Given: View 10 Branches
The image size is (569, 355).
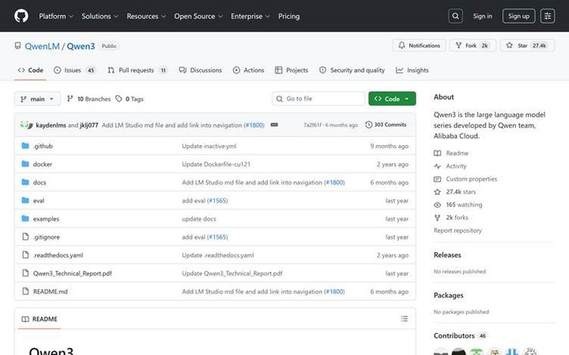Looking at the screenshot, I should coord(89,99).
